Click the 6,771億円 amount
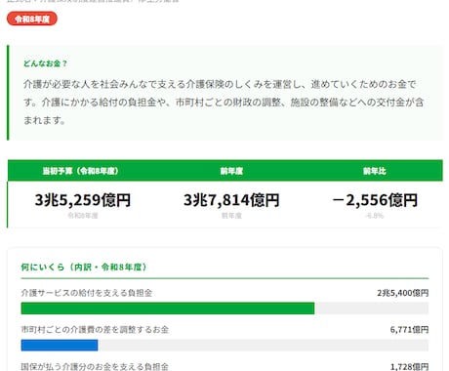This screenshot has height=371, width=449. click(x=409, y=330)
